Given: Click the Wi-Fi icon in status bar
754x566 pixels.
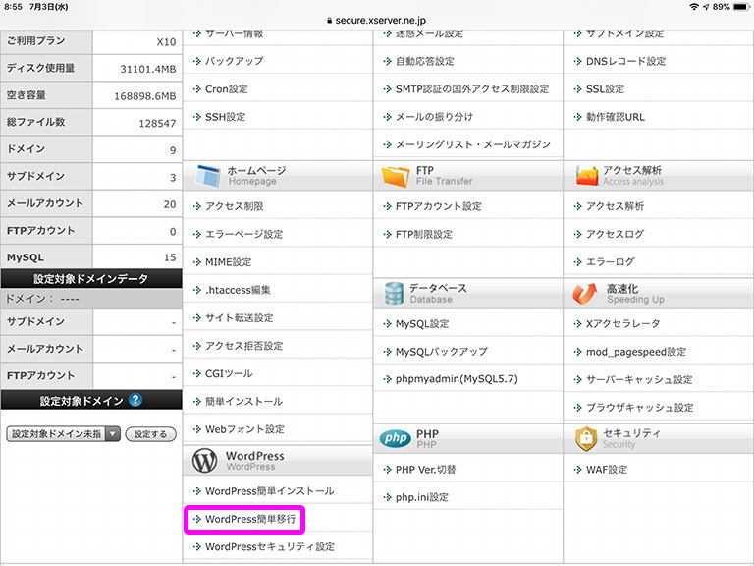Looking at the screenshot, I should [x=694, y=7].
